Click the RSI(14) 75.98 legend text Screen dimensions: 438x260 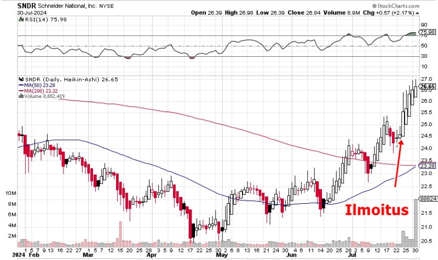coord(46,20)
